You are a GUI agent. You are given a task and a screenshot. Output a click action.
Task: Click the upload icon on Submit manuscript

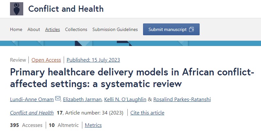coord(191,29)
